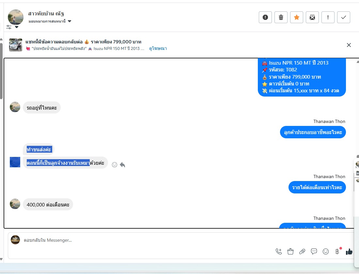Open the 'ดูโฆษณา' view ad link
359x274 pixels.
pos(158,49)
